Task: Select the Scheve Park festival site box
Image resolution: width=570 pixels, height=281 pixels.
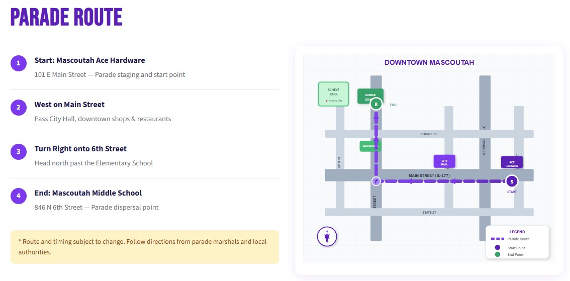Action: (x=333, y=94)
